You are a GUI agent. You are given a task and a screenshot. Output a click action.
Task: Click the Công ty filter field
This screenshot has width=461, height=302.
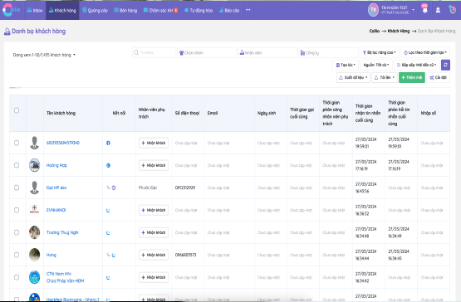pos(328,52)
